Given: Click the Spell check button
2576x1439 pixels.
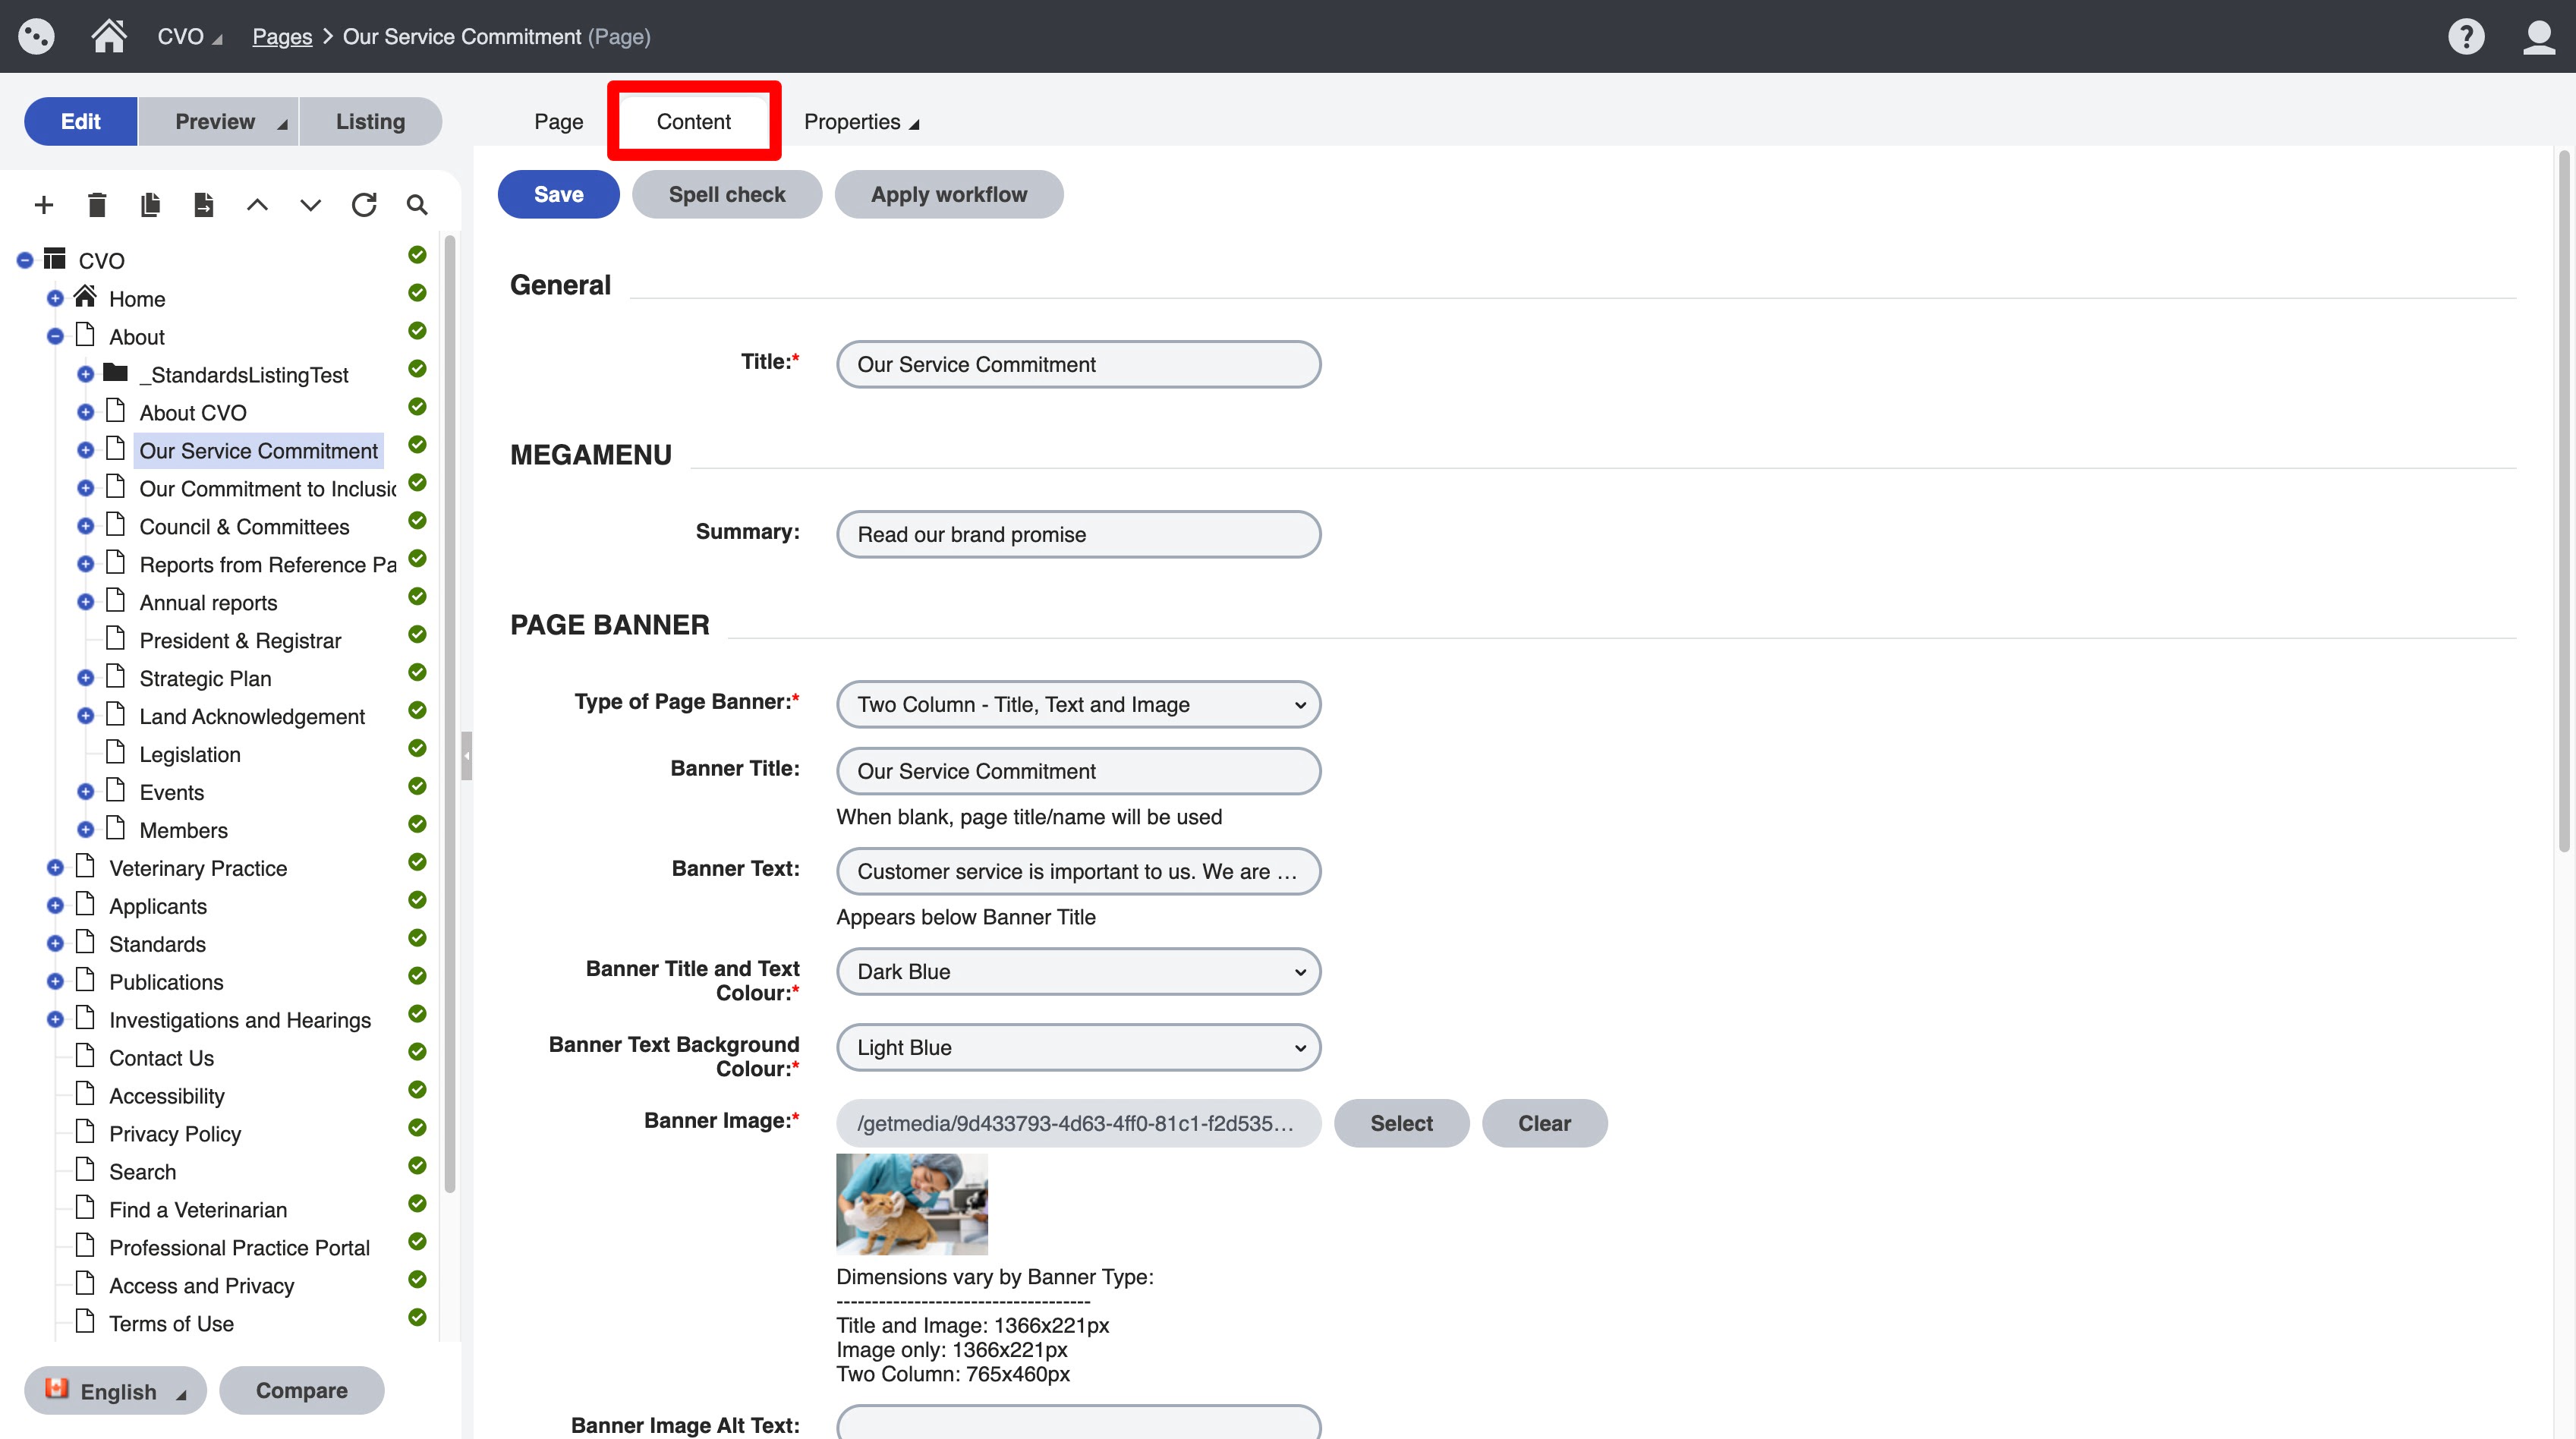Looking at the screenshot, I should tap(726, 195).
